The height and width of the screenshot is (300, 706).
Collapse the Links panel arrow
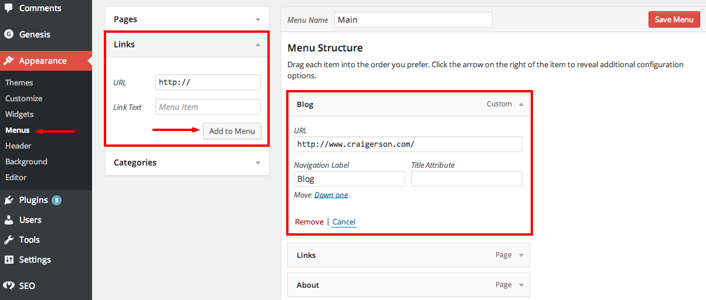pyautogui.click(x=258, y=44)
